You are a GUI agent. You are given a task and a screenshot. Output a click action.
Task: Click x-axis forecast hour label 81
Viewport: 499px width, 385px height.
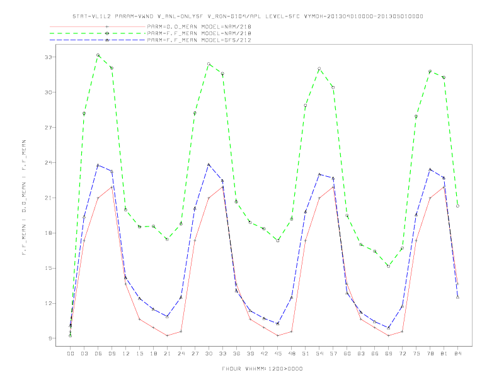(x=444, y=354)
